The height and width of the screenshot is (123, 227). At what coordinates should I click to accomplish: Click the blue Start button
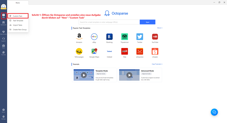click(148, 22)
